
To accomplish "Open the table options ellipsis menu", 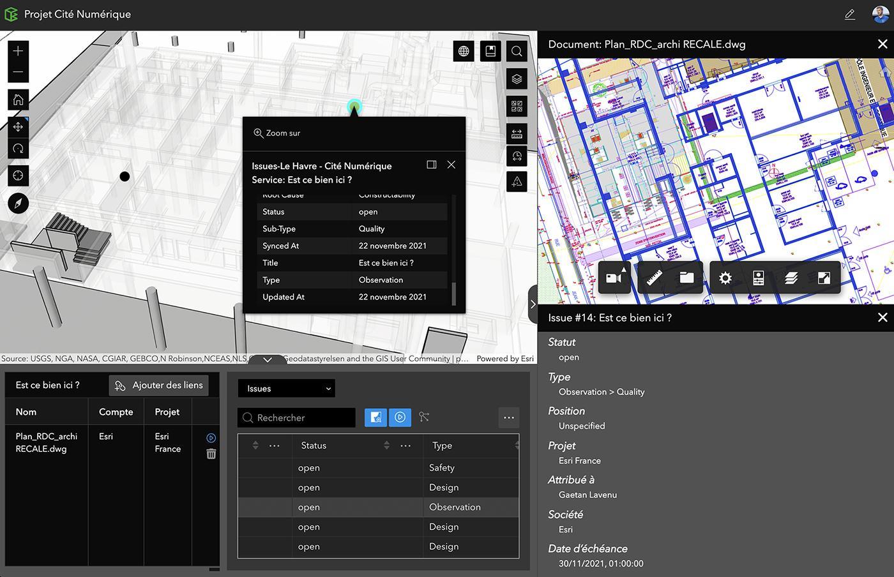I will pyautogui.click(x=509, y=417).
